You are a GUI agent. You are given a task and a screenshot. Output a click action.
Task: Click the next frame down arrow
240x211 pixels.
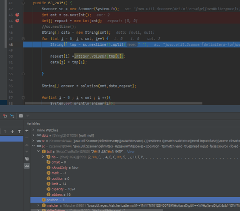click(x=12, y=131)
